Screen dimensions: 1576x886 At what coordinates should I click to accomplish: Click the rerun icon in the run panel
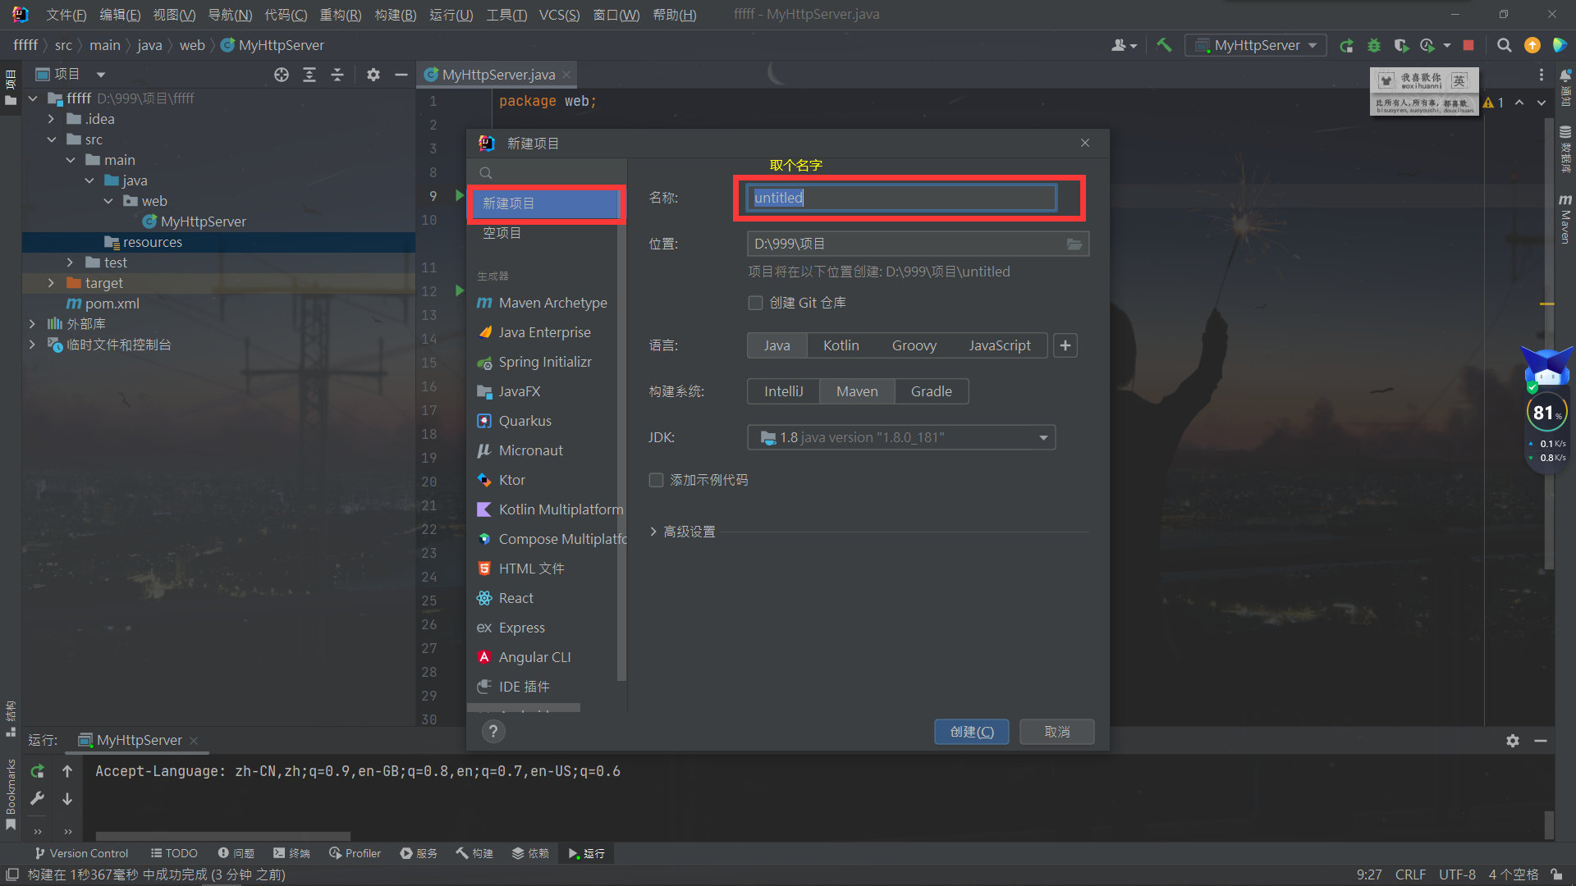tap(37, 771)
